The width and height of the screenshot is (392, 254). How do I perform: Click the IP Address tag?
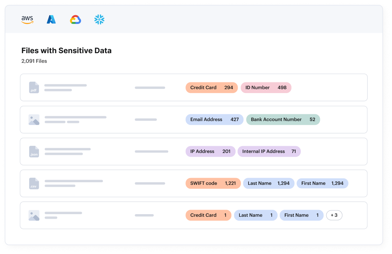click(210, 151)
